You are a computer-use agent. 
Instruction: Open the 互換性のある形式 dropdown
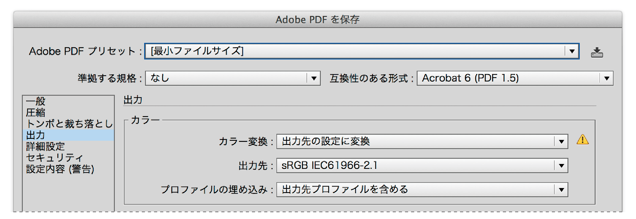[515, 78]
